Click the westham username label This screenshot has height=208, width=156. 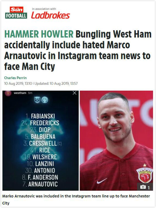click(x=20, y=93)
